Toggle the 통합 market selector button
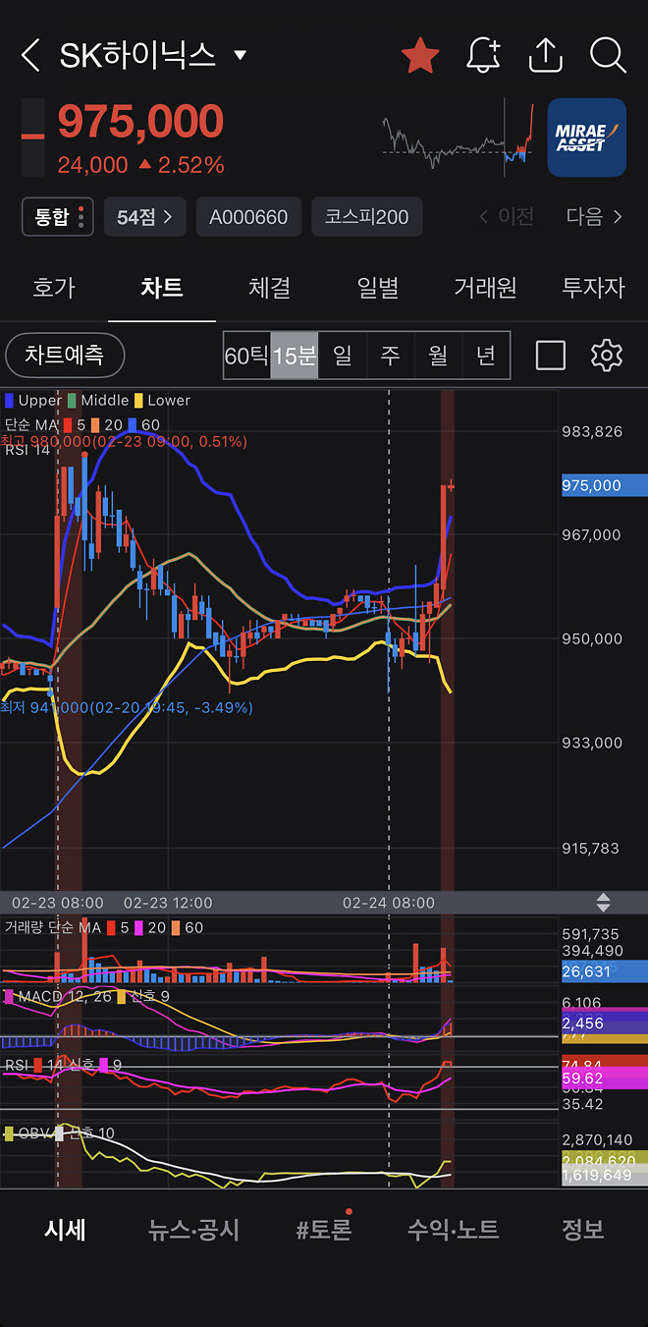 tap(58, 216)
